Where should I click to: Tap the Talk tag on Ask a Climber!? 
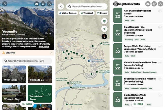click(x=133, y=21)
